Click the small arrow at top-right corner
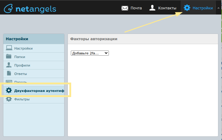This screenshot has height=140, width=222. [218, 8]
